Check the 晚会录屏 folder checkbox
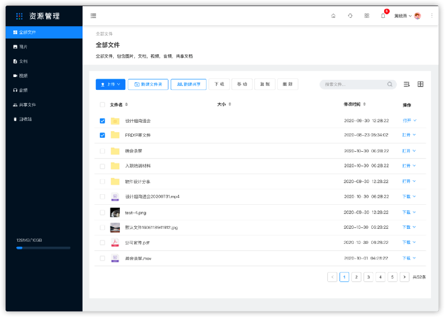 103,151
